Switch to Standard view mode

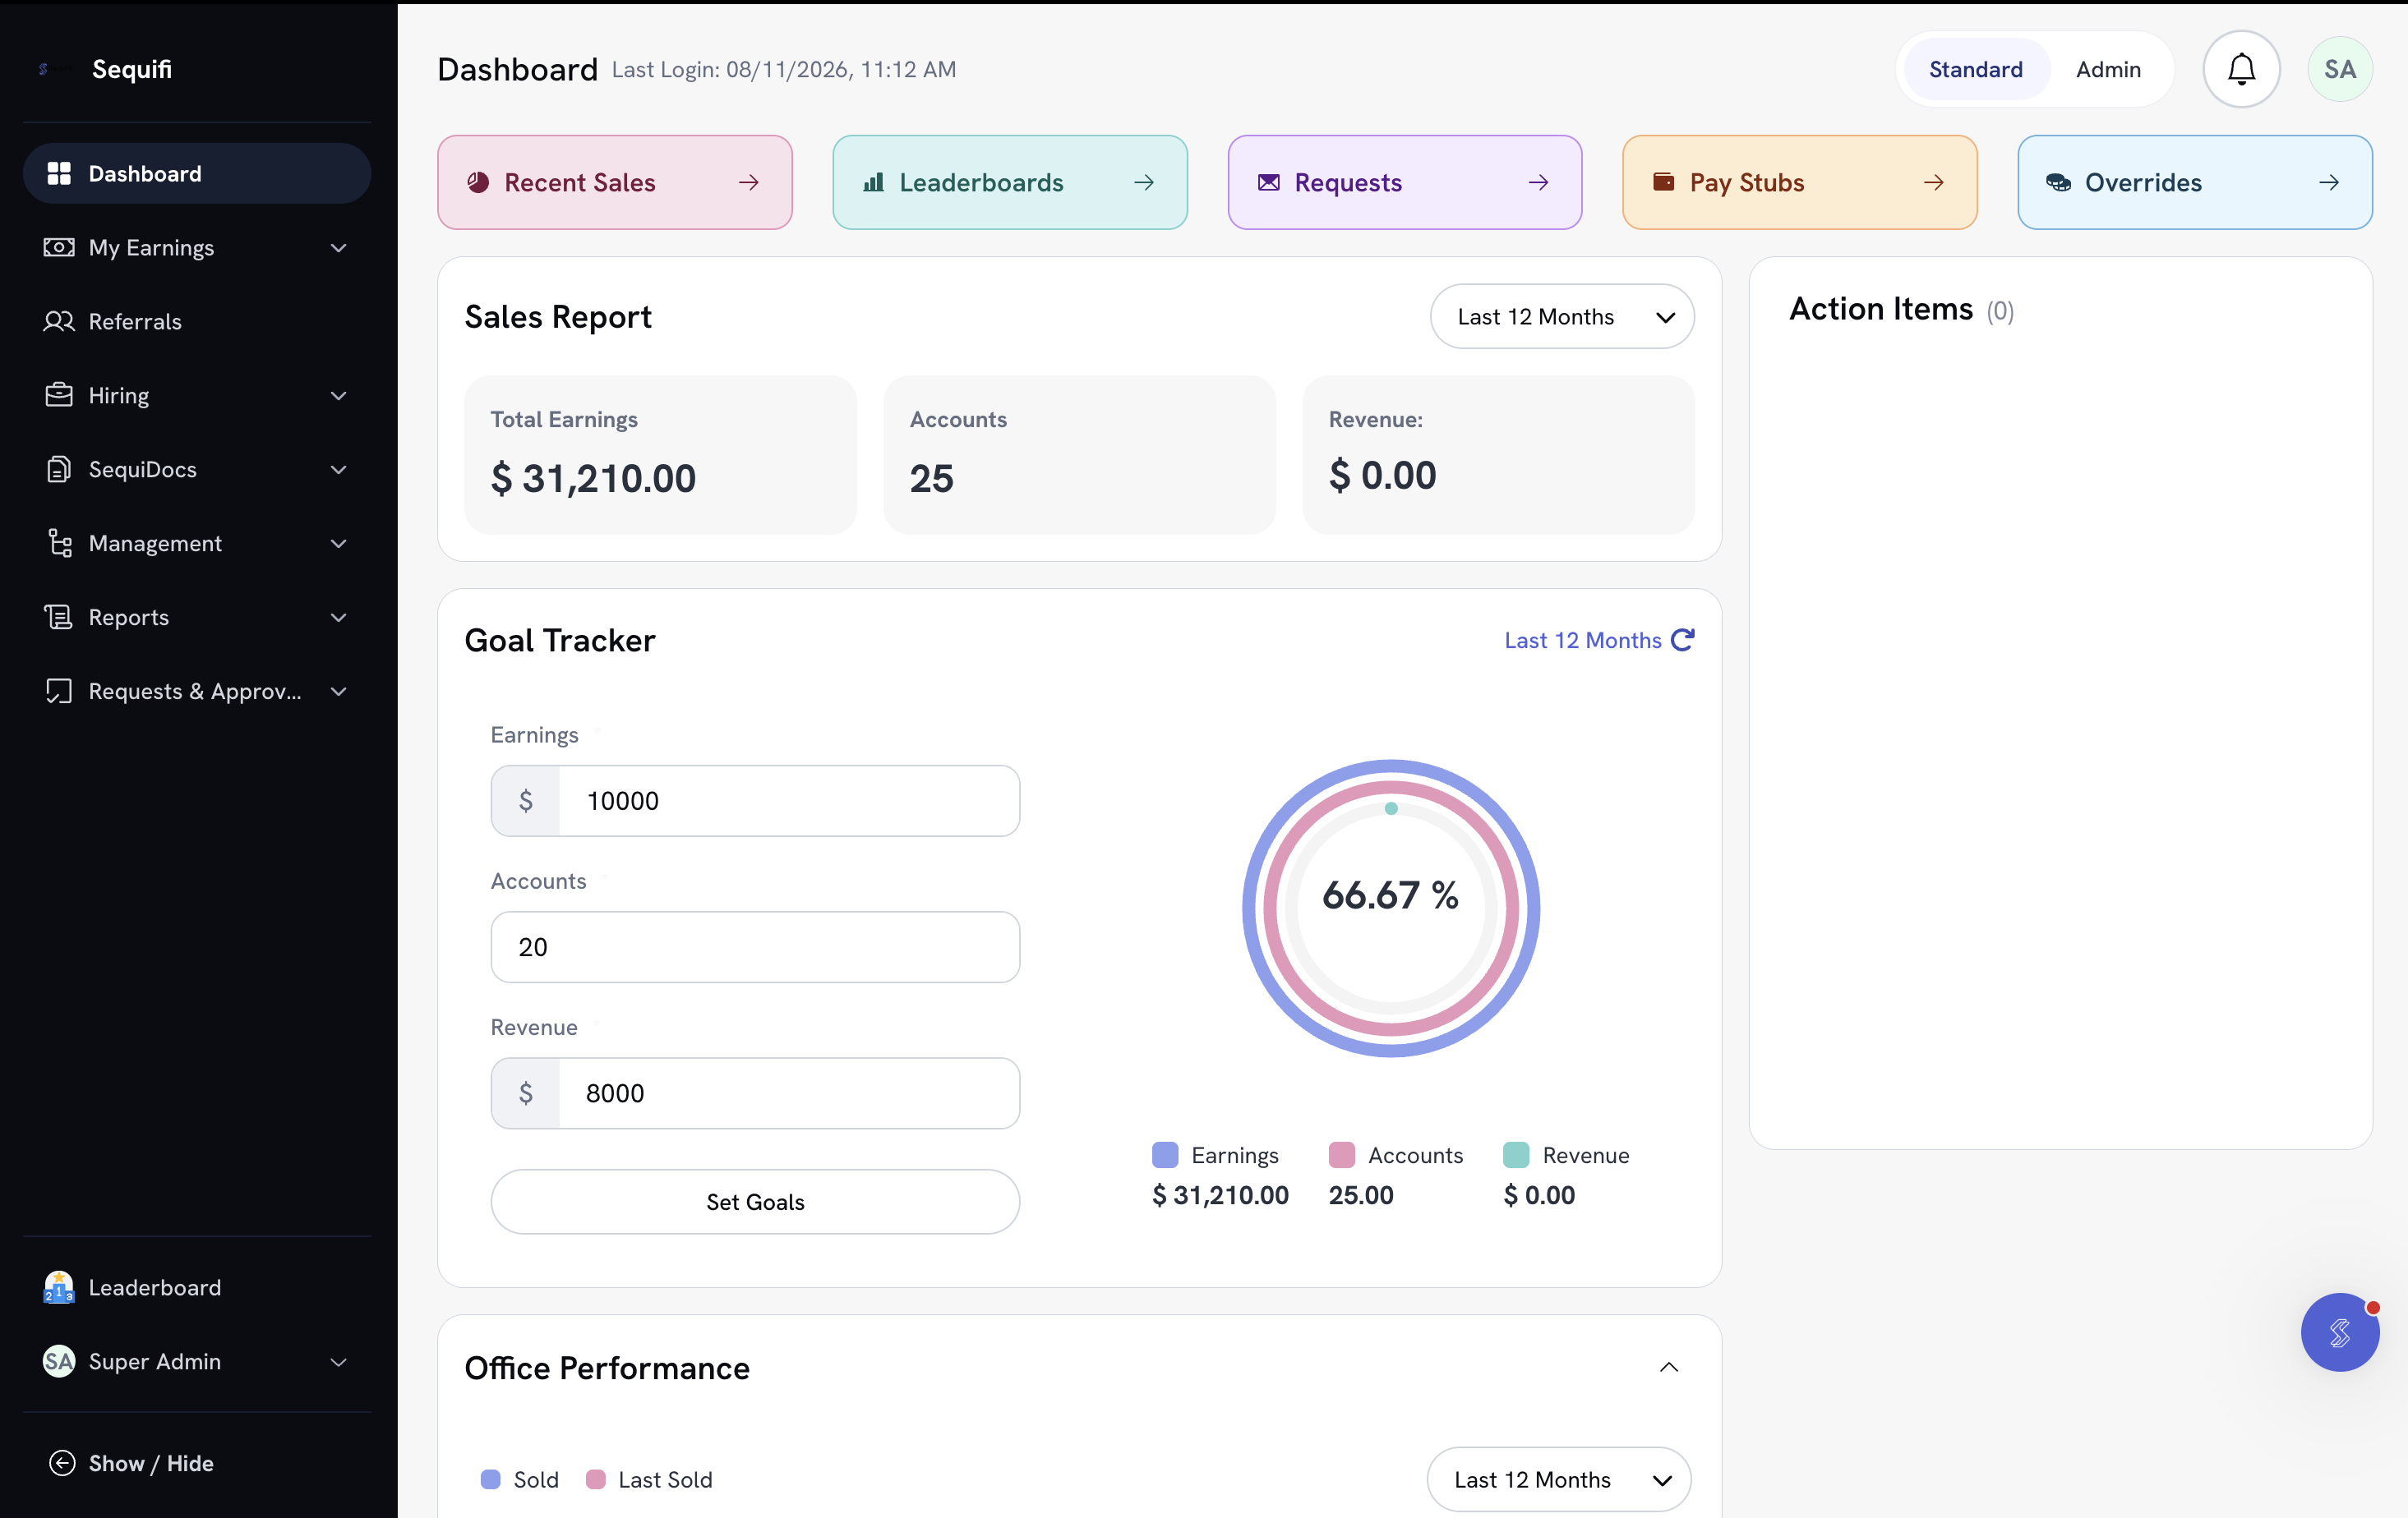[1975, 69]
